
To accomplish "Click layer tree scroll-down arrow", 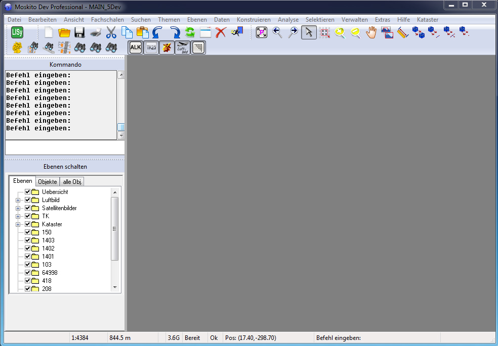I will [115, 288].
